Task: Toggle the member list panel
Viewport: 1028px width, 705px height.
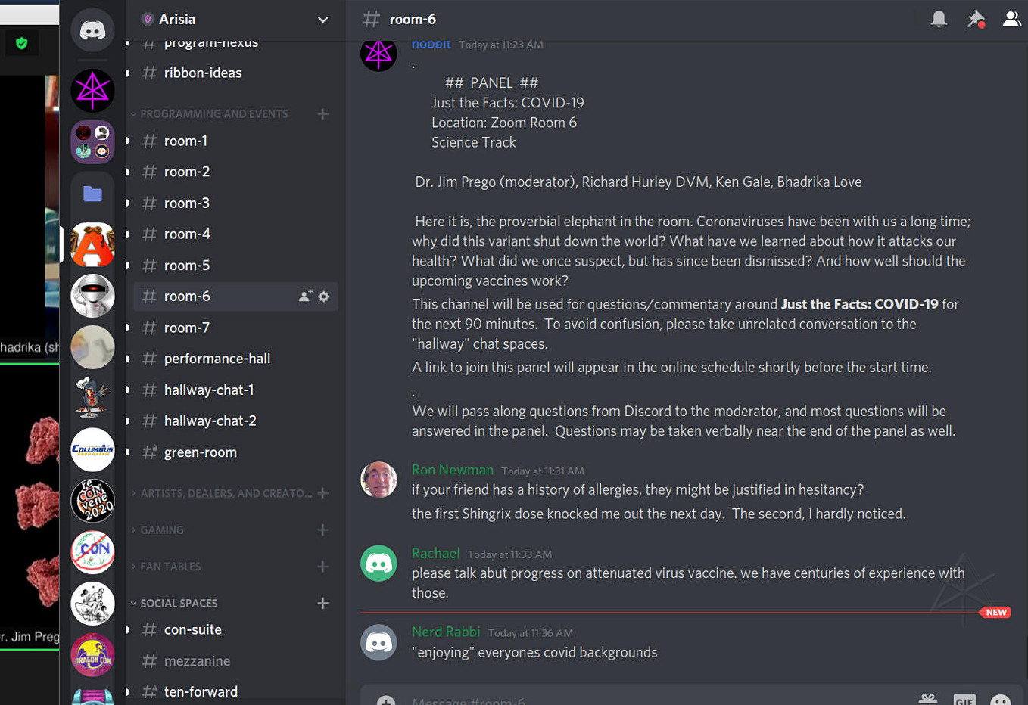Action: (x=1011, y=19)
